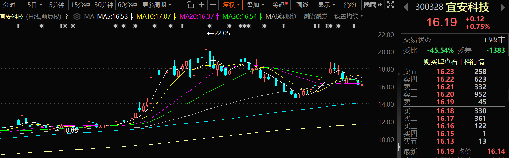This screenshot has width=509, height=158.
Task: Open the 5日 period dropdown
Action: (35, 5)
